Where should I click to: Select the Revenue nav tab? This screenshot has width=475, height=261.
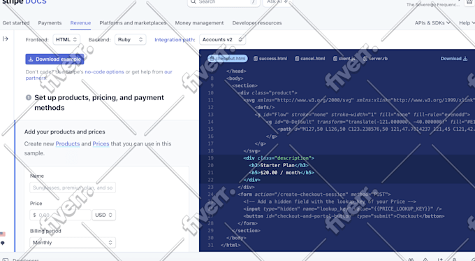[80, 23]
